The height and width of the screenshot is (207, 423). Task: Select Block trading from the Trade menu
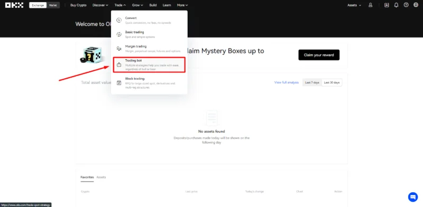tap(149, 83)
